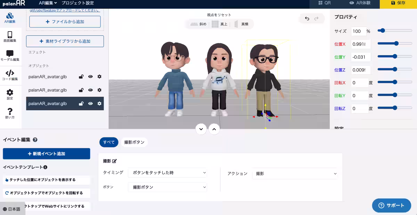Unlock the first palanAR_avatar.glb object
417x215 pixels.
pos(81,77)
